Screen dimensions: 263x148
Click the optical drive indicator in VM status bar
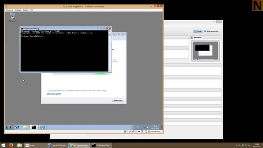(x=128, y=132)
